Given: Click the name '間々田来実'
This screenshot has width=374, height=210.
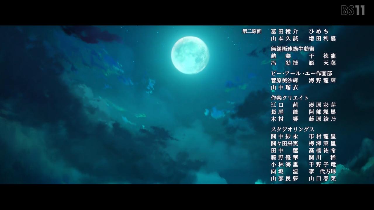Looking at the screenshot, I should (x=284, y=143).
